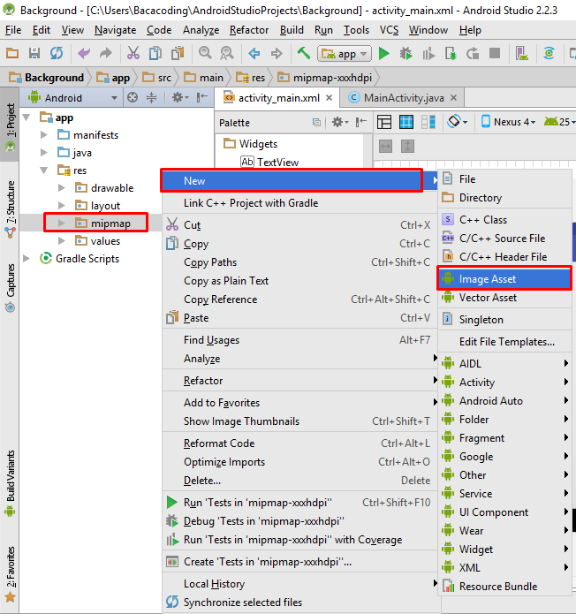Open the Build Variants side tool window

click(10, 482)
